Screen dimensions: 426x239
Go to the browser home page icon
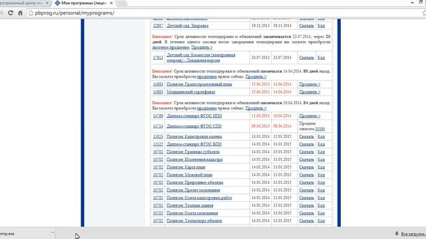click(x=20, y=13)
